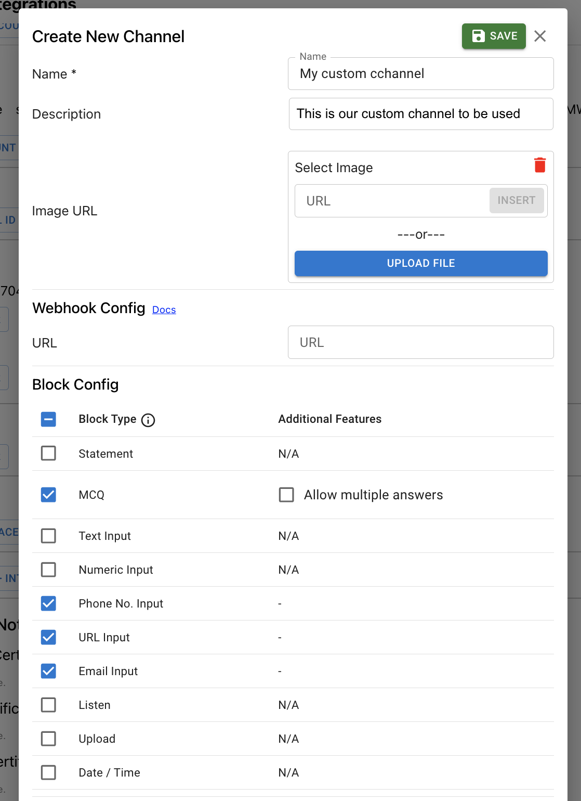Click the red trash delete image icon
581x801 pixels.
[x=540, y=165]
